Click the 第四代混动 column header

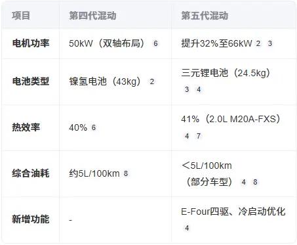click(92, 16)
